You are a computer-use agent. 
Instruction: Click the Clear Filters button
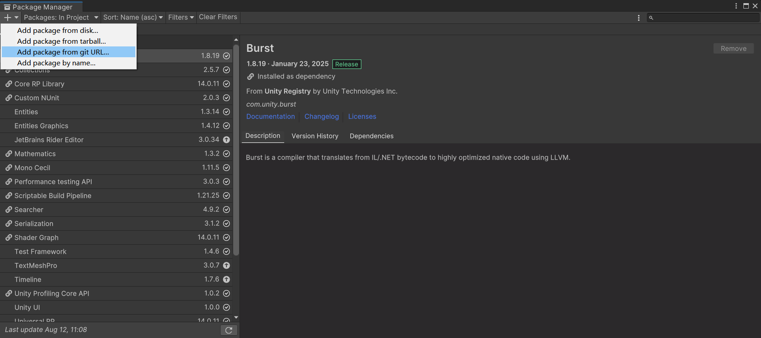pyautogui.click(x=218, y=17)
